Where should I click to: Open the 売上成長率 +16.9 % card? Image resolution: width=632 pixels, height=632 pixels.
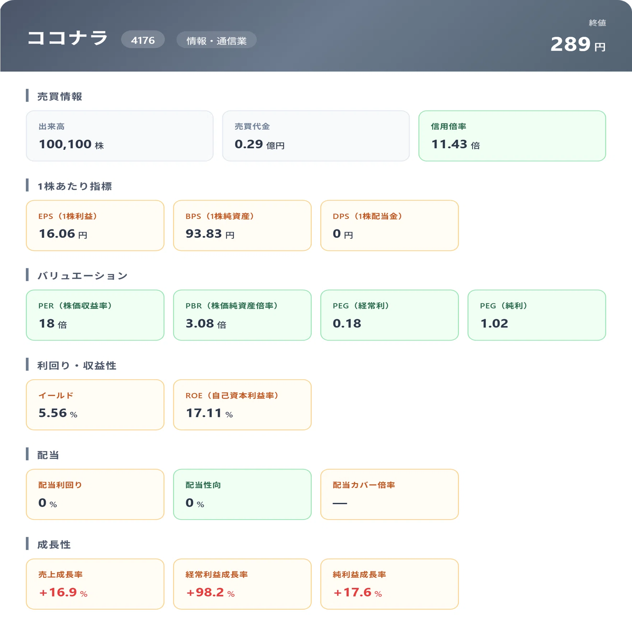pyautogui.click(x=95, y=584)
